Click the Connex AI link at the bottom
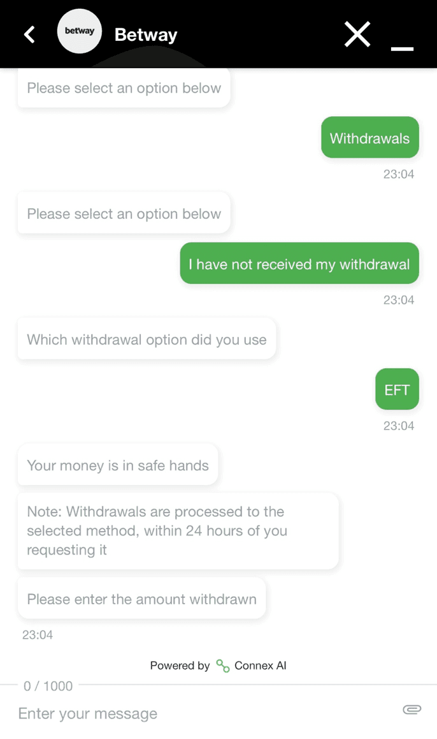Viewport: 437px width, 739px height. coord(260,666)
